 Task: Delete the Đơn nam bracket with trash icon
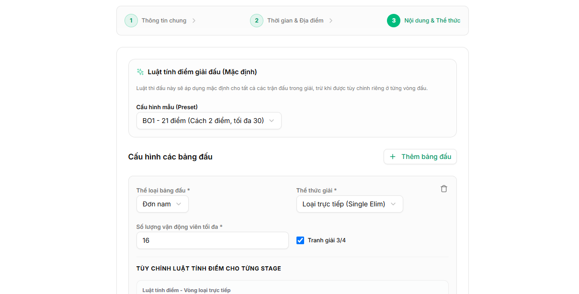444,189
